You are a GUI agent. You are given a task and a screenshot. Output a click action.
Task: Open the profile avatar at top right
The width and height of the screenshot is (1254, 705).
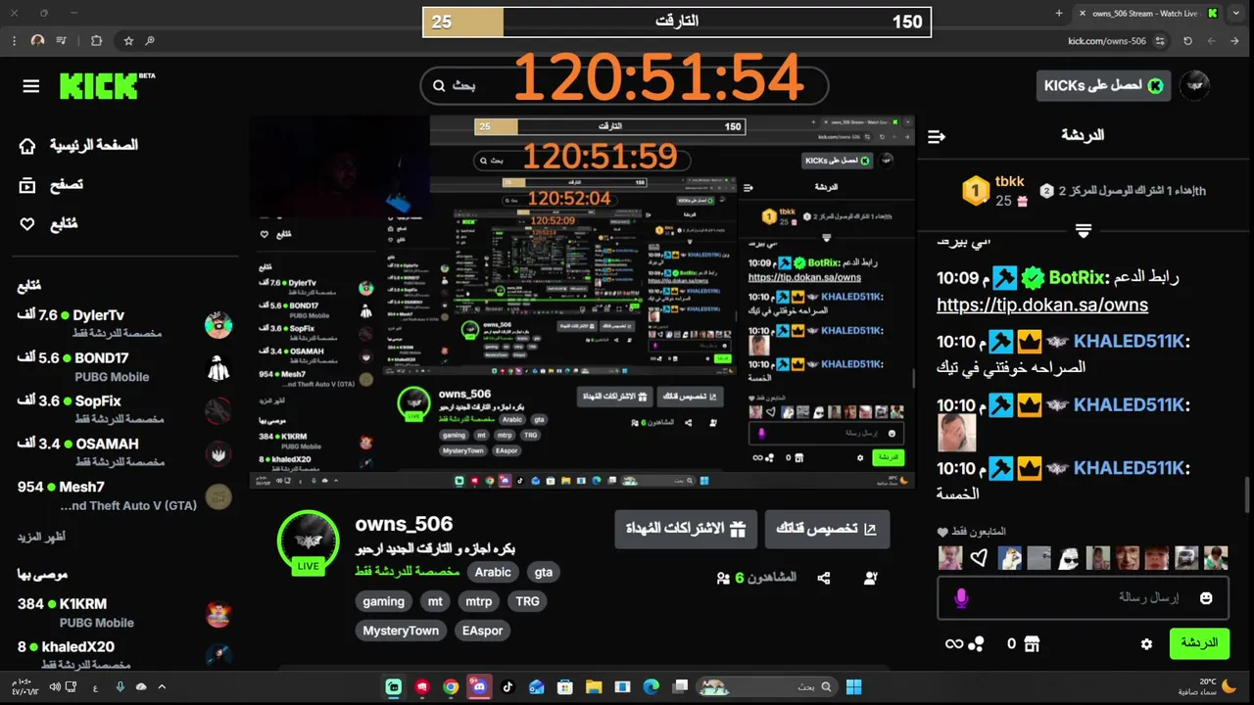(1194, 86)
